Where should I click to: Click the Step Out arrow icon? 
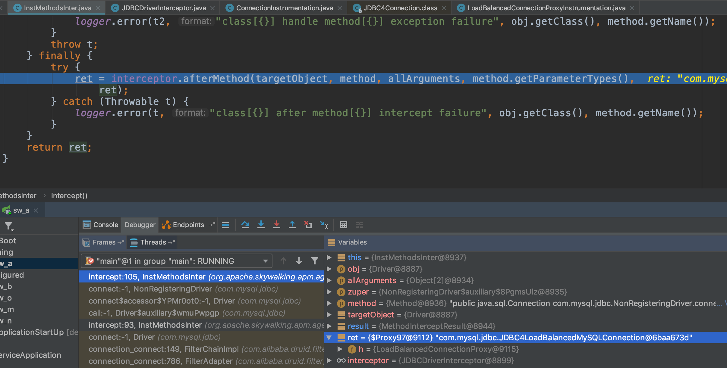click(292, 225)
